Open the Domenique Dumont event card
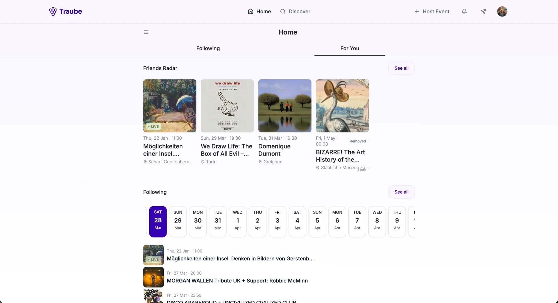 285,106
